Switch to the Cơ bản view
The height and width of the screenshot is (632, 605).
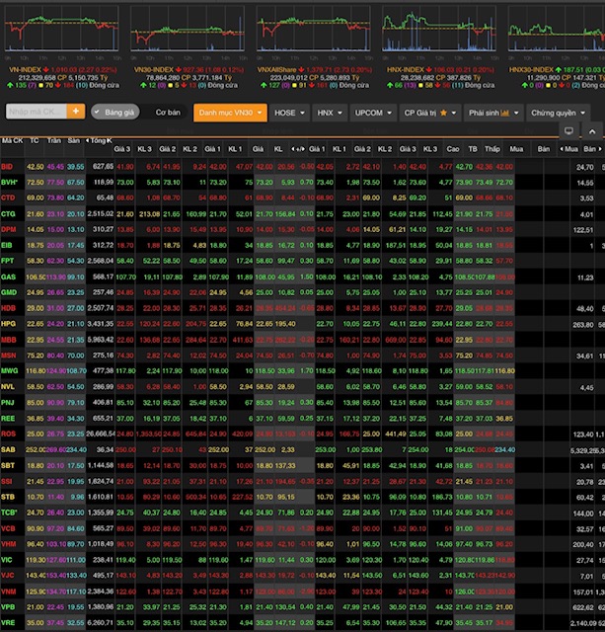pyautogui.click(x=167, y=113)
